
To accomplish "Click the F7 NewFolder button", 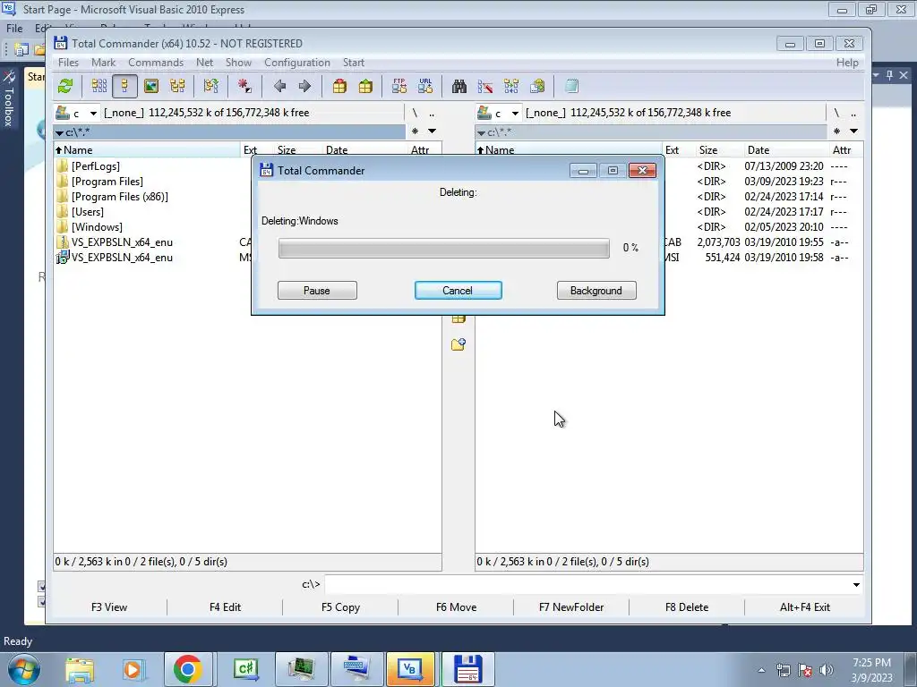I will (571, 607).
